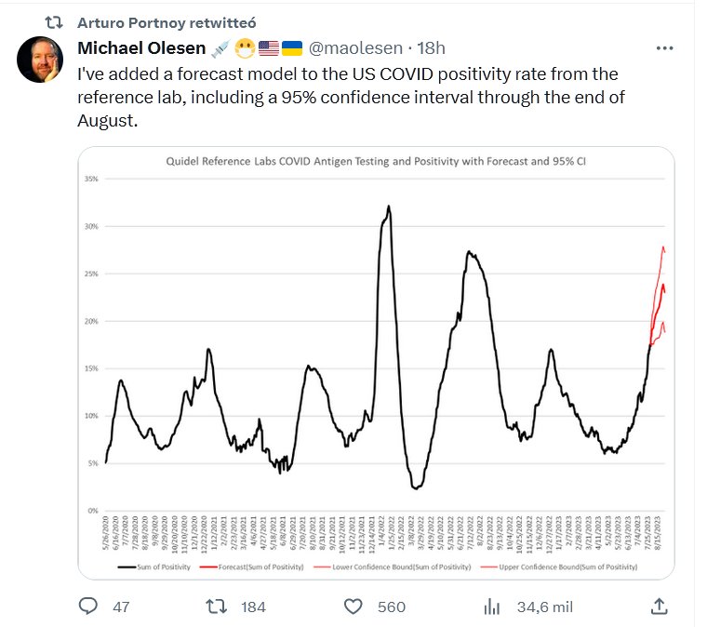Viewport: 707px width, 627px height.
Task: Like the tweet with the heart icon
Action: tap(353, 607)
